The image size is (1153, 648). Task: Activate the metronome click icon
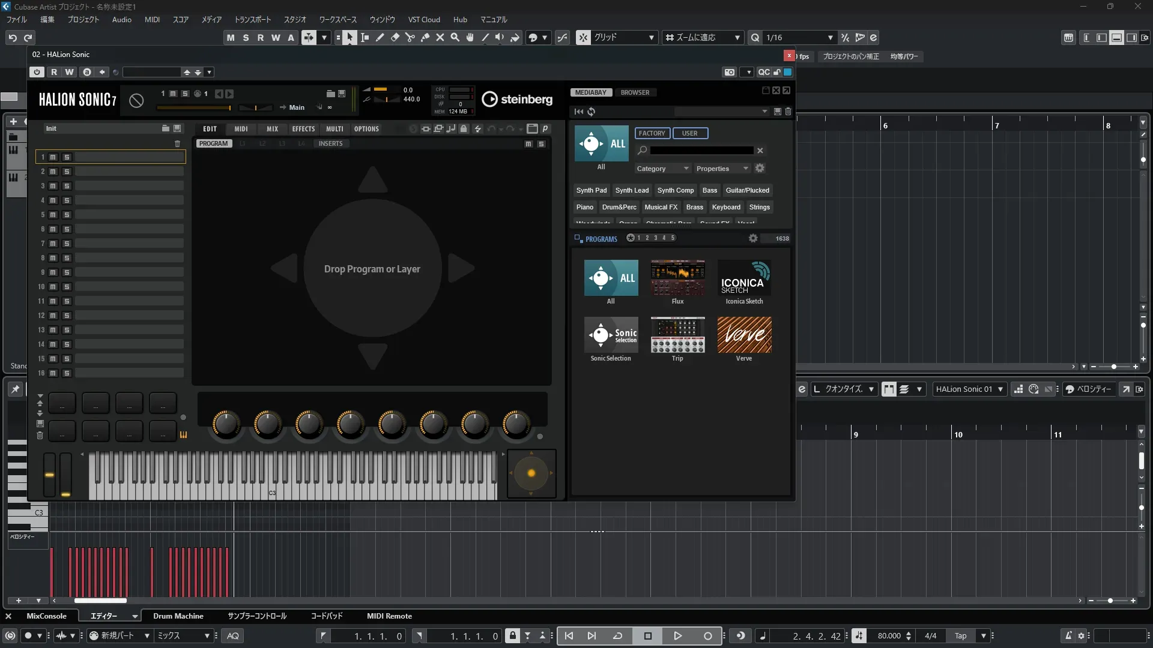coord(1068,636)
